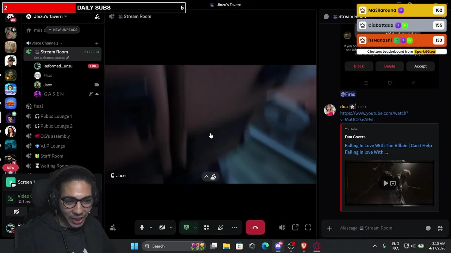Enter full screen mode
The width and height of the screenshot is (451, 253).
pos(308,228)
